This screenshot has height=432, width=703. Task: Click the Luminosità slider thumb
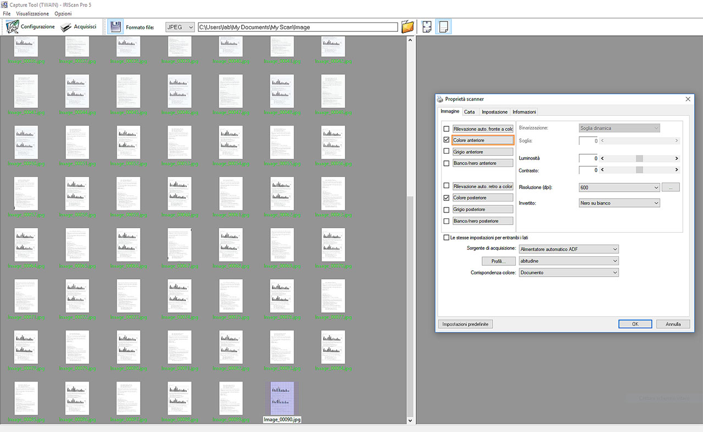pos(639,159)
